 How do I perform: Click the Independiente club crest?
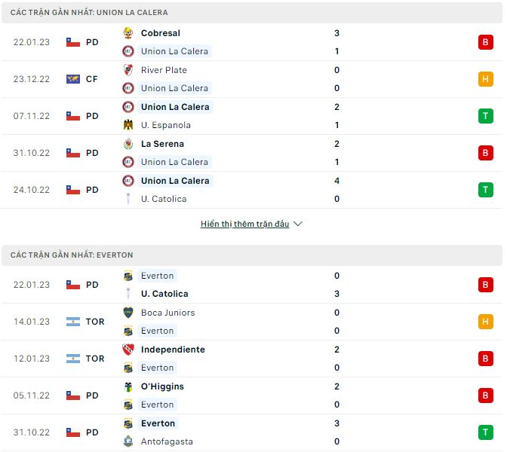coord(128,350)
